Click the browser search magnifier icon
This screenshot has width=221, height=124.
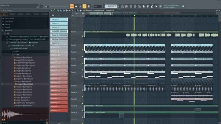click(47, 123)
